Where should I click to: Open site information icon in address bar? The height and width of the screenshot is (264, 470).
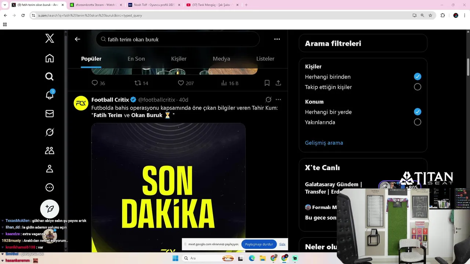coord(33,15)
